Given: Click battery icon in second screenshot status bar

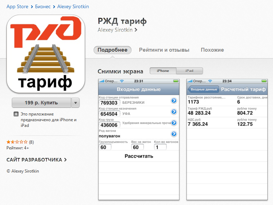Looking at the screenshot, I should tap(264, 81).
